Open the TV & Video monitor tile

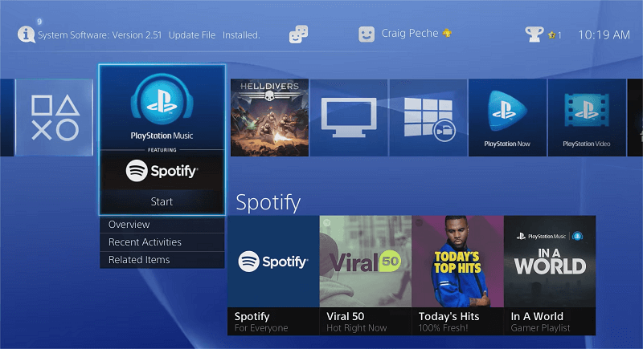pos(349,118)
